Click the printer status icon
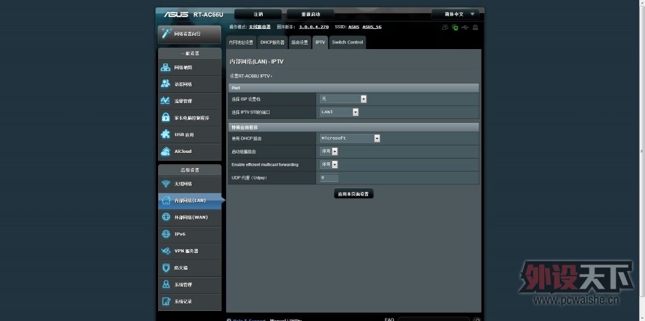This screenshot has width=645, height=321. [475, 28]
